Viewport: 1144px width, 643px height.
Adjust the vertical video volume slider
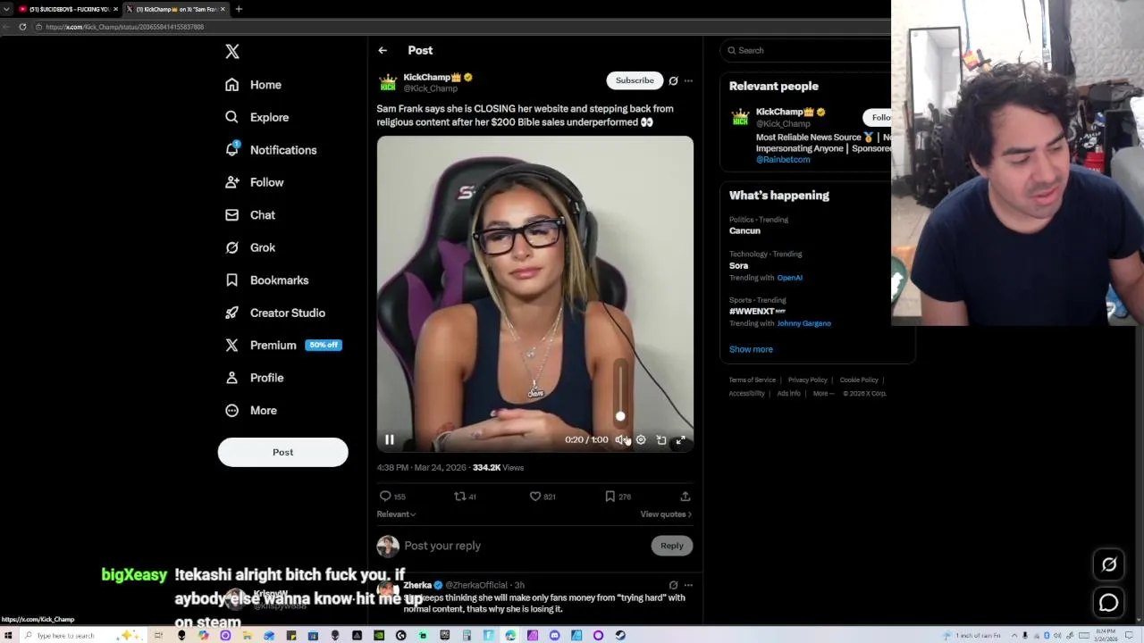(x=620, y=393)
